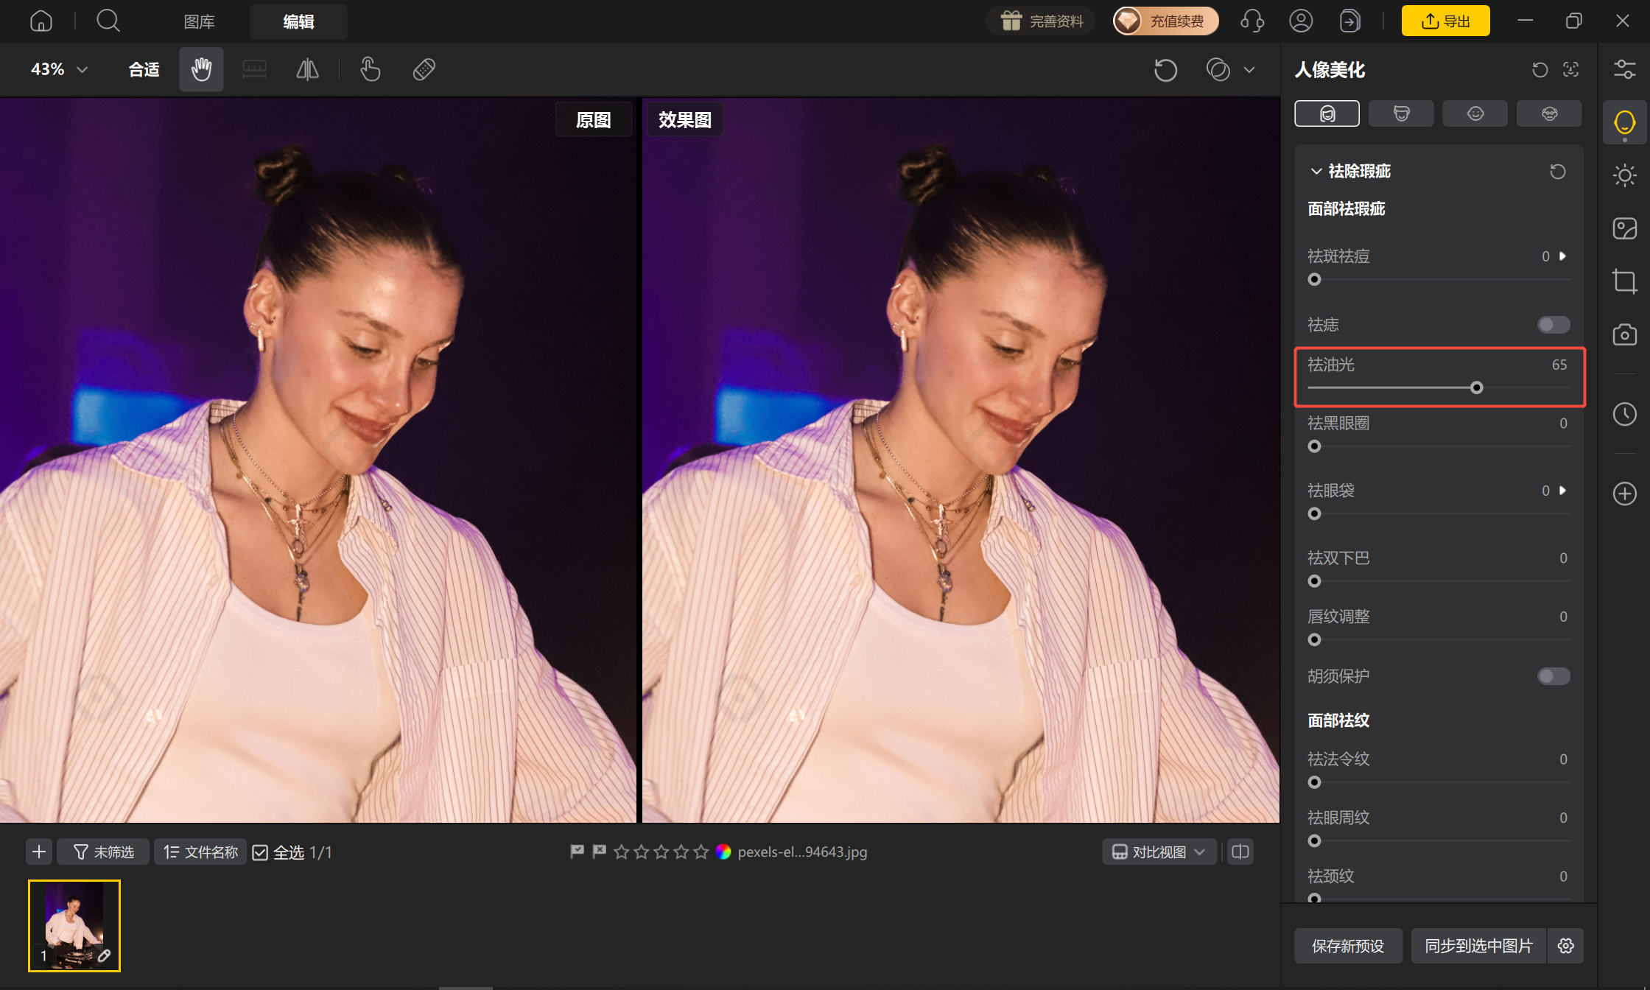1650x990 pixels.
Task: Open the 43% zoom dropdown
Action: point(59,69)
